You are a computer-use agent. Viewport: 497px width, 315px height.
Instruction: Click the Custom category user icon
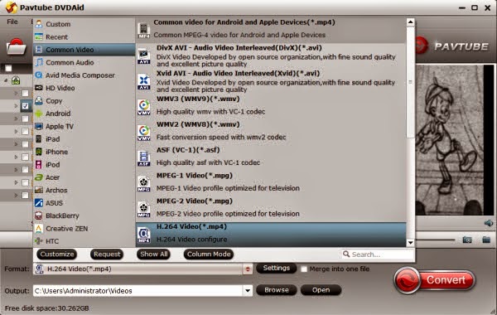point(39,24)
